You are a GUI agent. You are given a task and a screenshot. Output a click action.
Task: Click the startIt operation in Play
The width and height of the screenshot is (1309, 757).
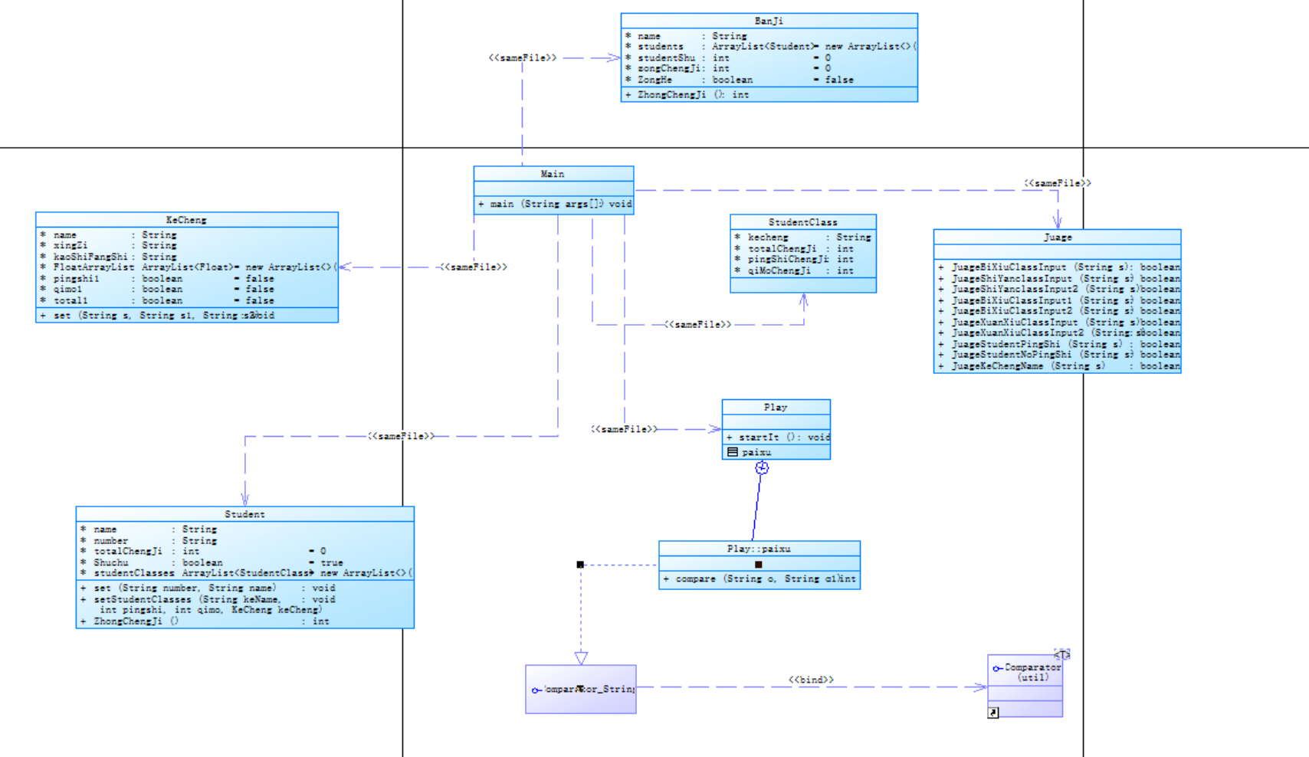[x=776, y=437]
